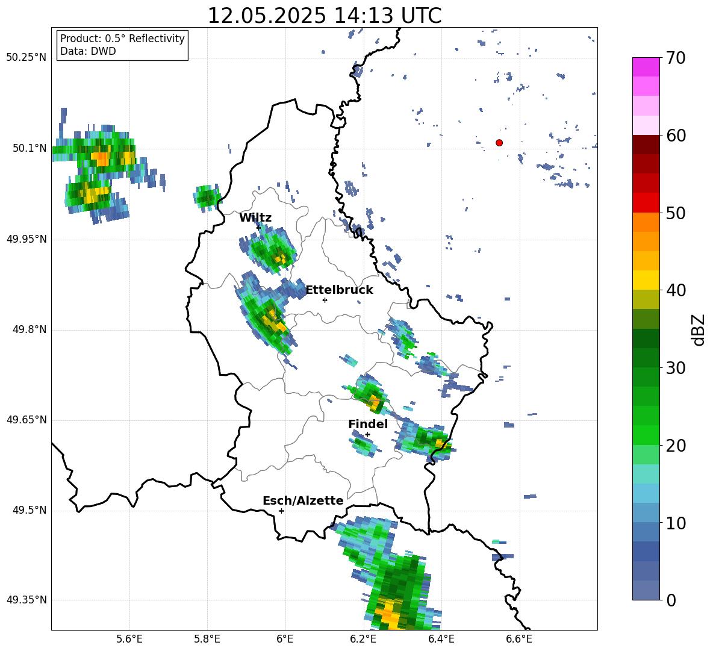
Task: Click the 6°E longitude tick label
Action: point(285,639)
